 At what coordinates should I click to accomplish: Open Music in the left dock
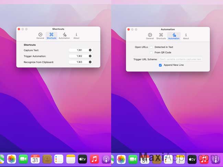coord(94,159)
